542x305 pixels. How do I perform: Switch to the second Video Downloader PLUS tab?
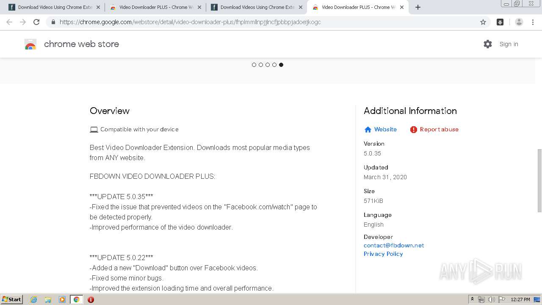[358, 7]
